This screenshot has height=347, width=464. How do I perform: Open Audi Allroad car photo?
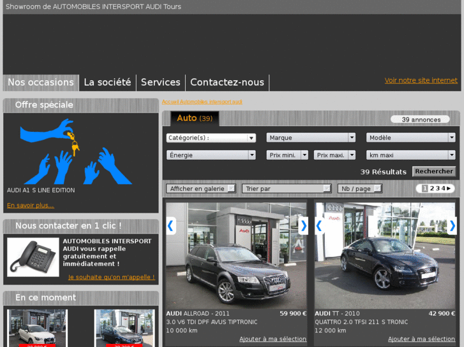(x=236, y=255)
